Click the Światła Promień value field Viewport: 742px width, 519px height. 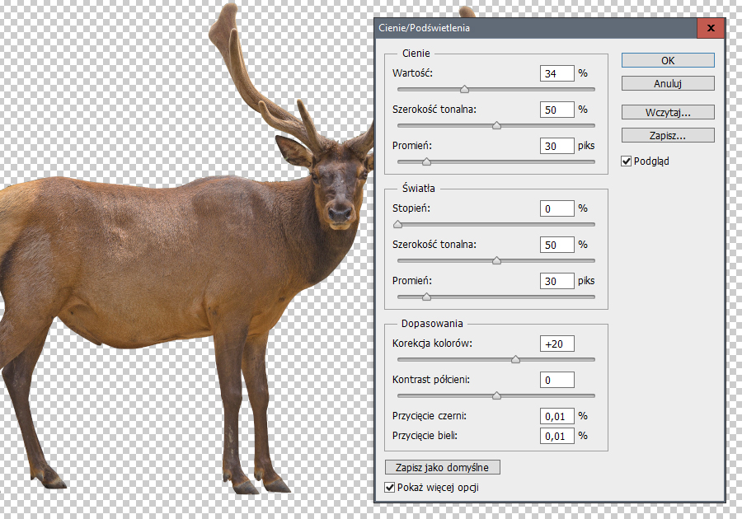pyautogui.click(x=557, y=281)
